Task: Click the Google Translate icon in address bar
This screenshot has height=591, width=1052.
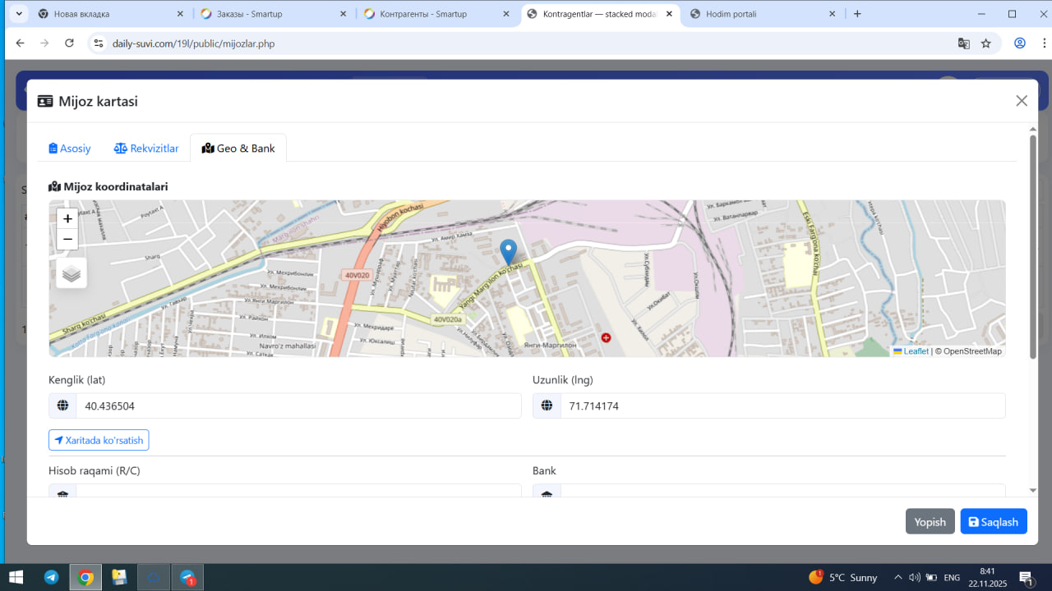Action: 964,44
